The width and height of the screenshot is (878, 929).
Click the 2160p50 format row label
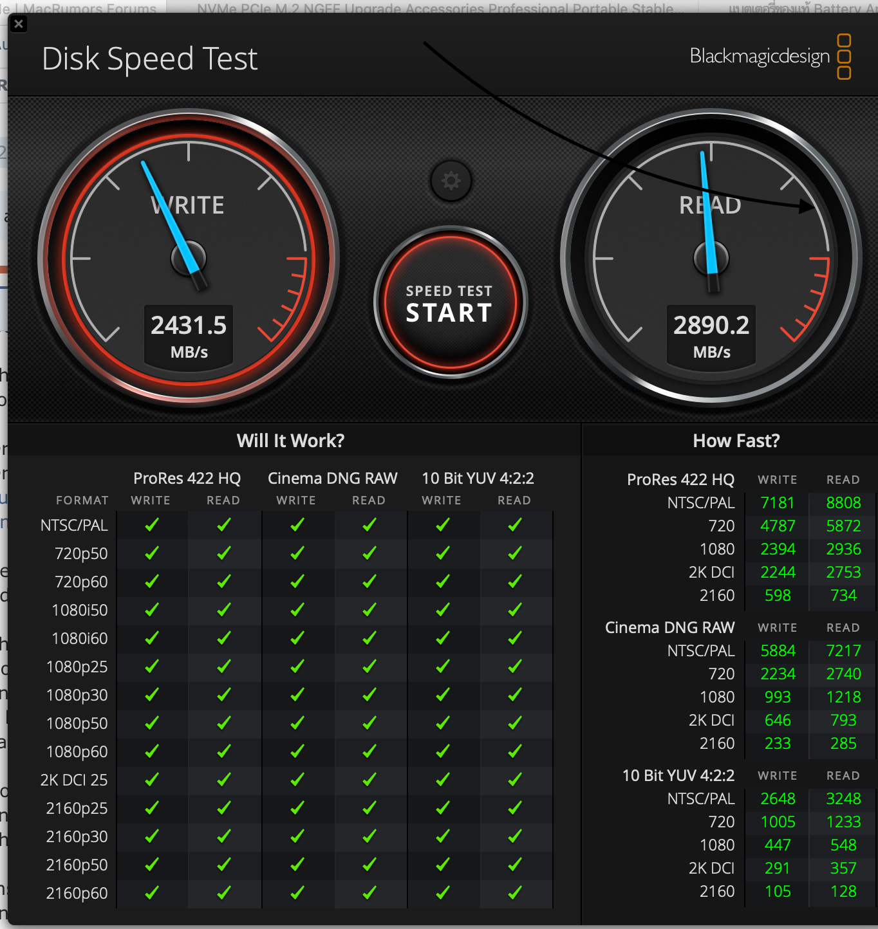point(77,865)
